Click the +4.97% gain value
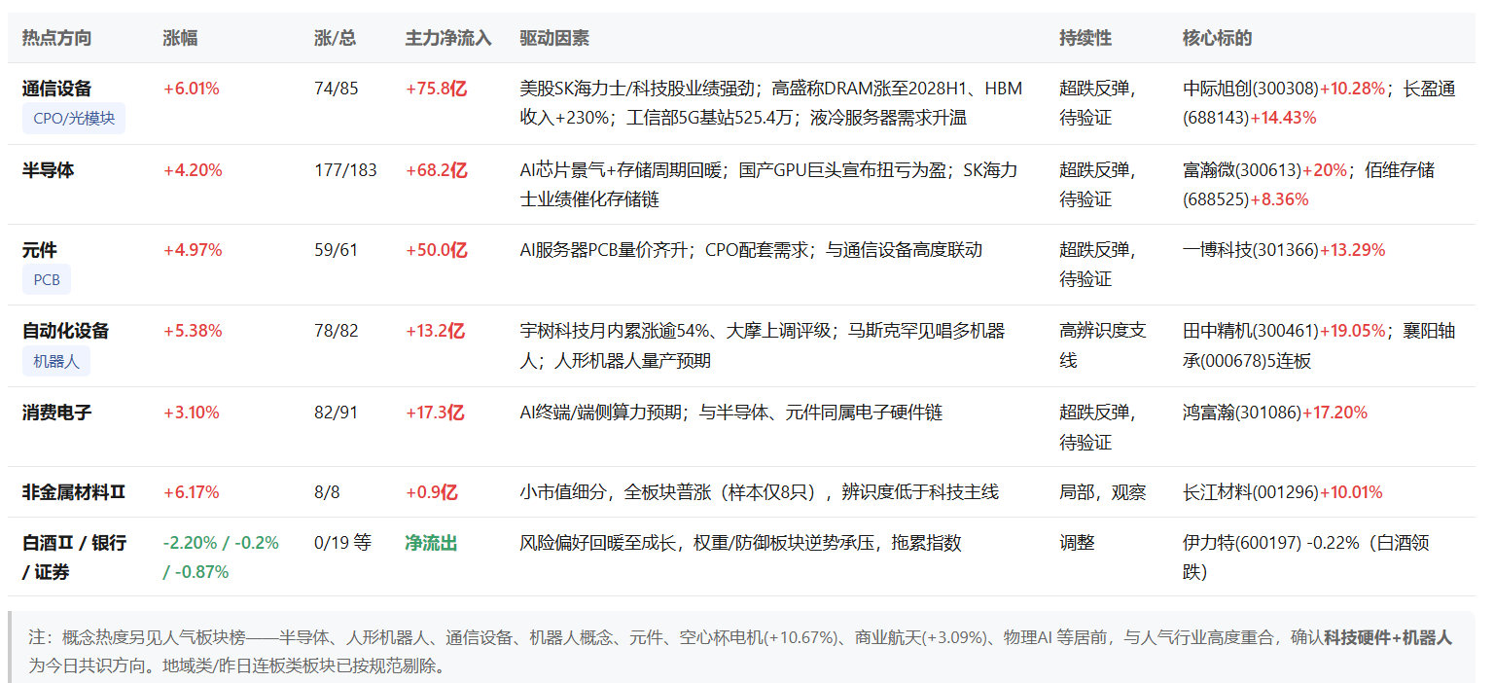Viewport: 1494px width, 683px height. [x=193, y=250]
